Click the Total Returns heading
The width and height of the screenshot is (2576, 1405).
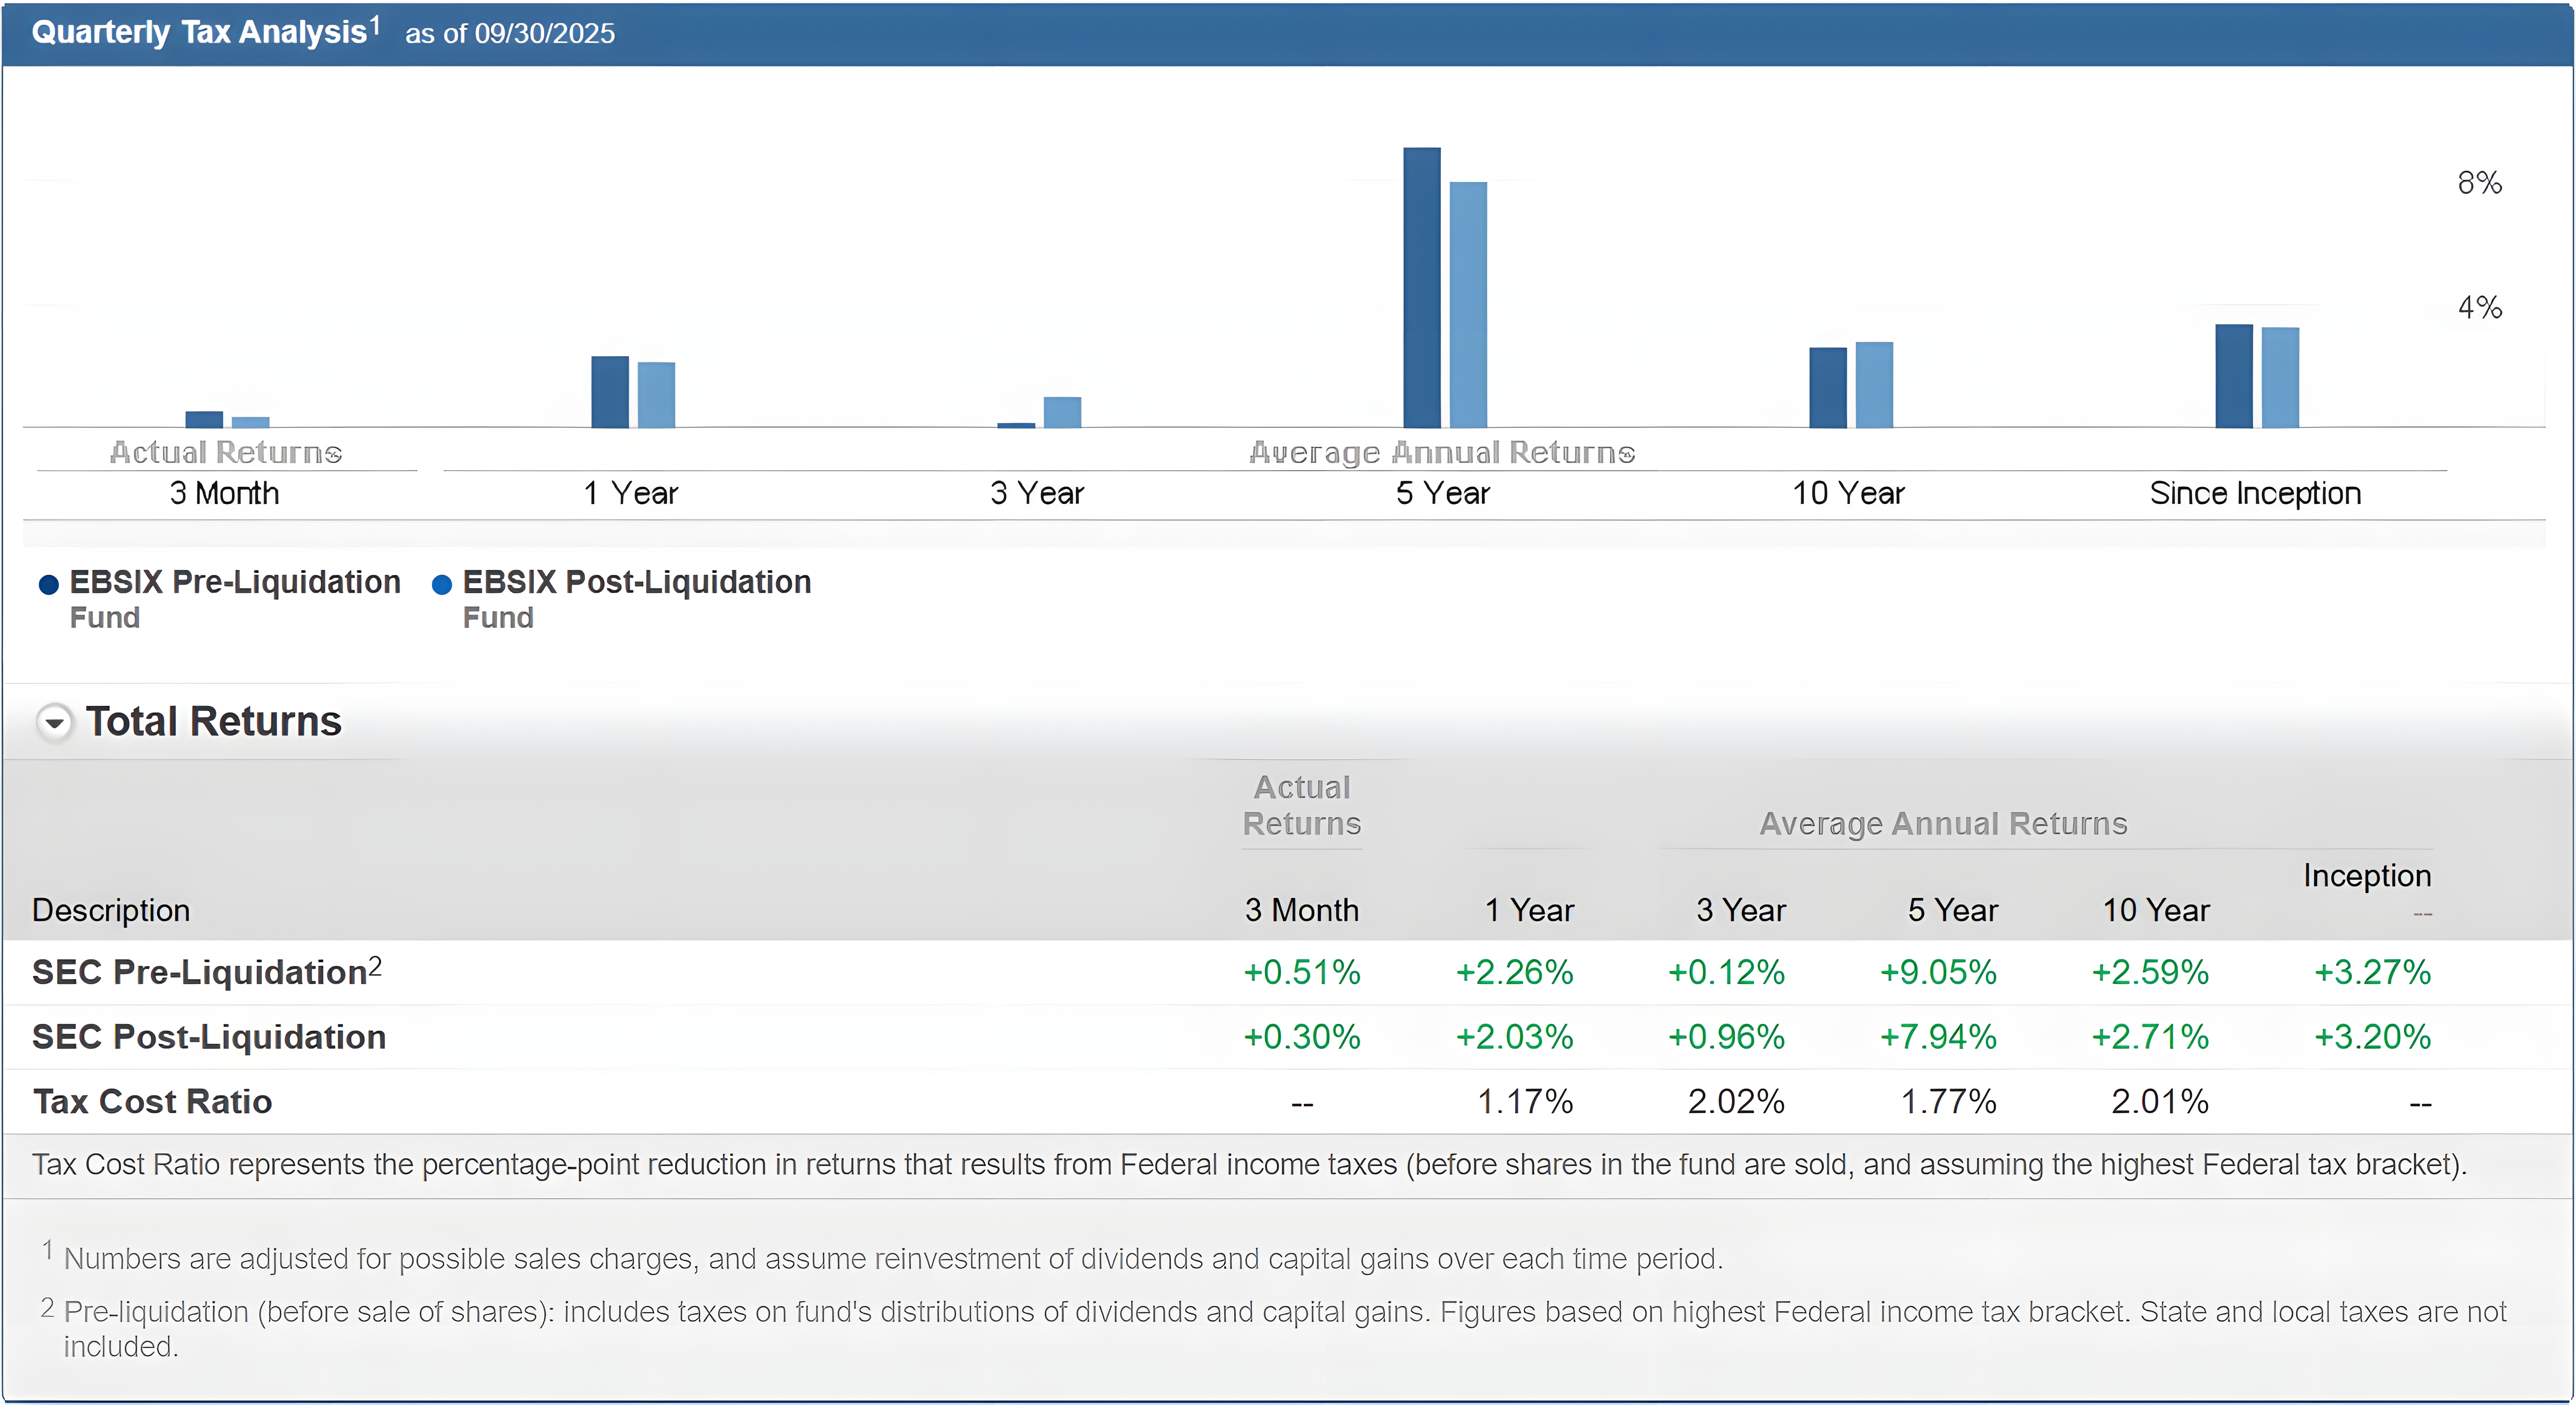213,722
